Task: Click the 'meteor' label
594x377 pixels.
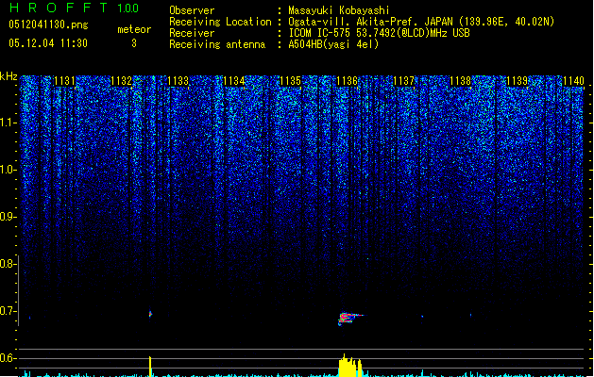Action: [134, 29]
